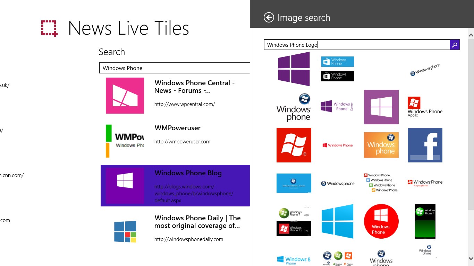Click the back arrow in Image search
Screen dimensions: 474x266
click(x=269, y=17)
